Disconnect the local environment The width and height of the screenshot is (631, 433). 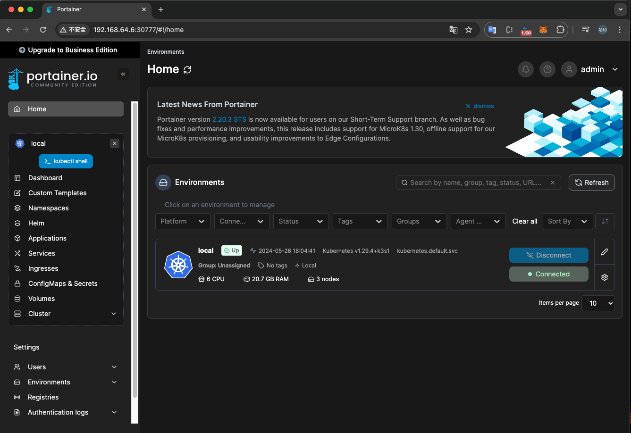pos(549,255)
